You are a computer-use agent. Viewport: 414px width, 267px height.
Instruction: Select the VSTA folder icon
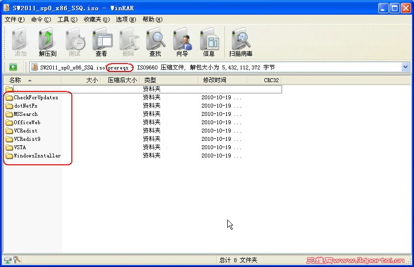[9, 148]
